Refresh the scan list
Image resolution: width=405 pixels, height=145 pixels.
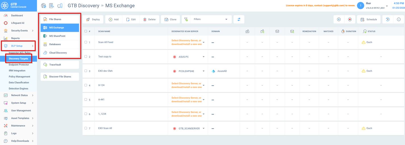click(239, 19)
